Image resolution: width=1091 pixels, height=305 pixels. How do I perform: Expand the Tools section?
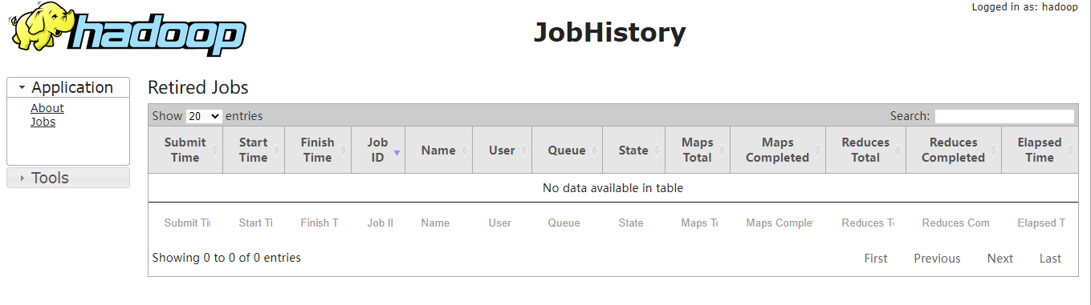tap(68, 178)
